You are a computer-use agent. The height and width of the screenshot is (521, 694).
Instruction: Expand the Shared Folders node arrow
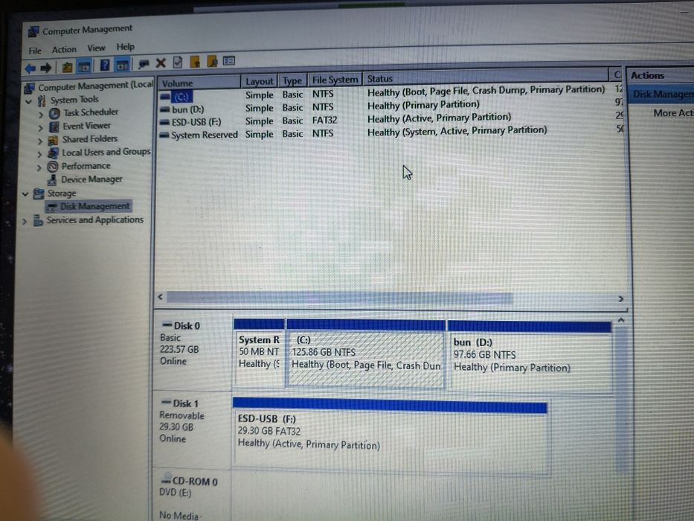pos(40,141)
